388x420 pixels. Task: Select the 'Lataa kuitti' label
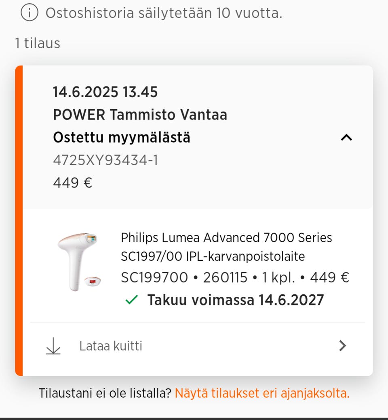click(x=111, y=346)
